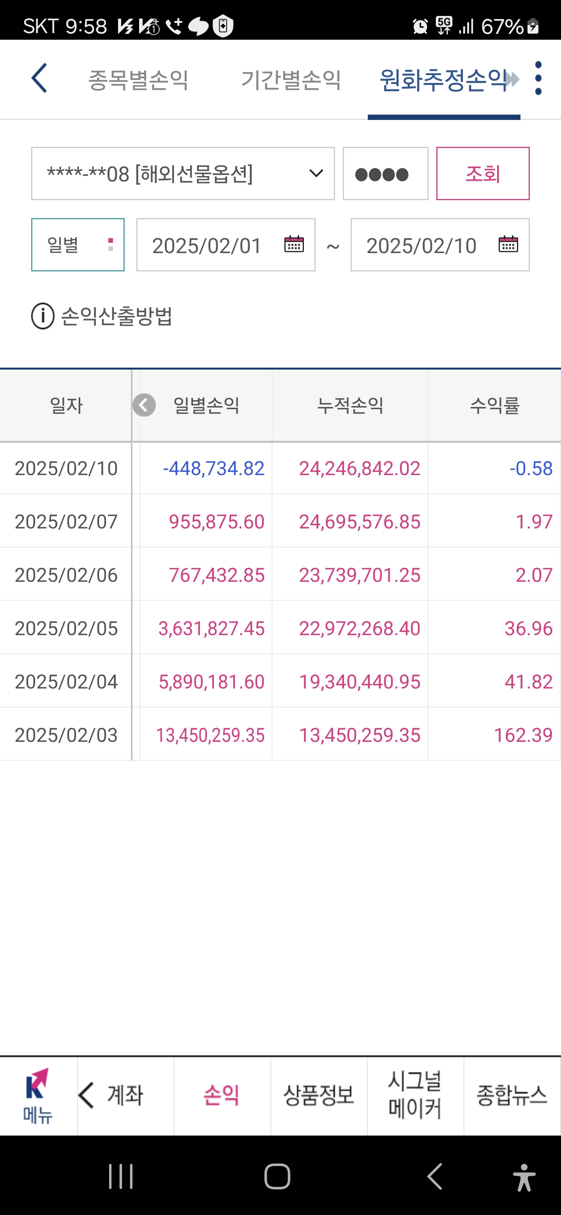
Task: Open 종합뉴스 in bottom menu
Action: pyautogui.click(x=512, y=1096)
